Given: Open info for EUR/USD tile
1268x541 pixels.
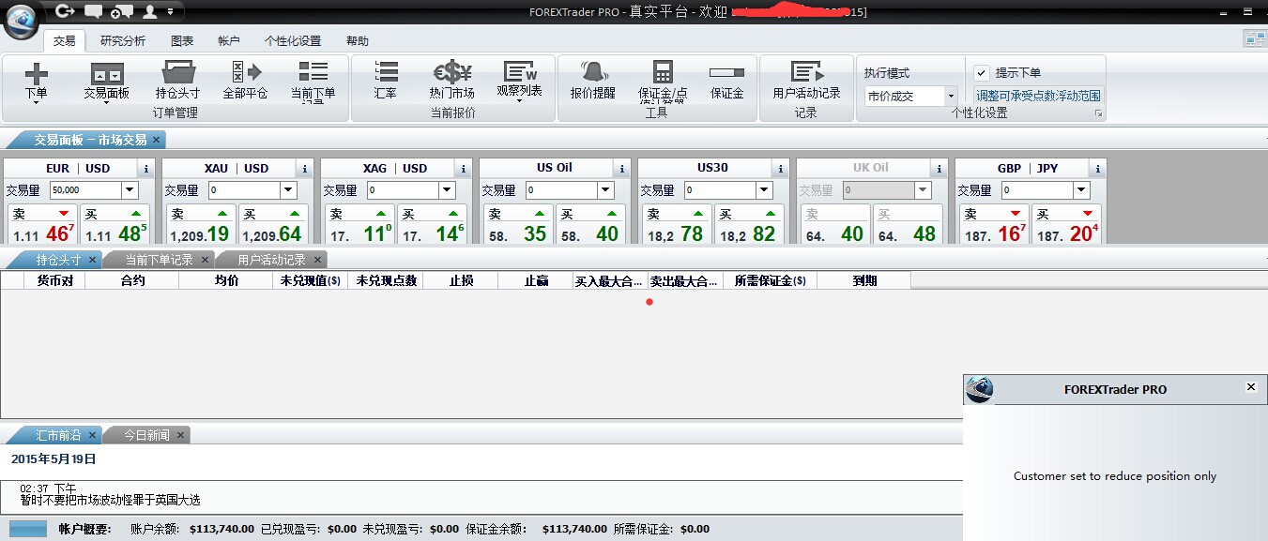Looking at the screenshot, I should tap(145, 169).
